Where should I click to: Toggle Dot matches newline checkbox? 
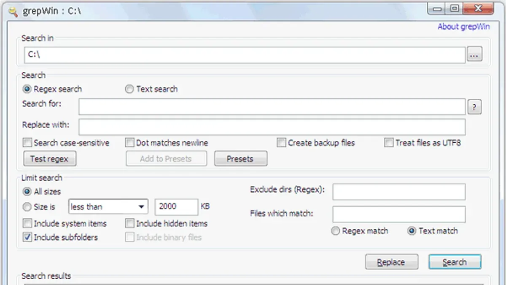click(130, 143)
